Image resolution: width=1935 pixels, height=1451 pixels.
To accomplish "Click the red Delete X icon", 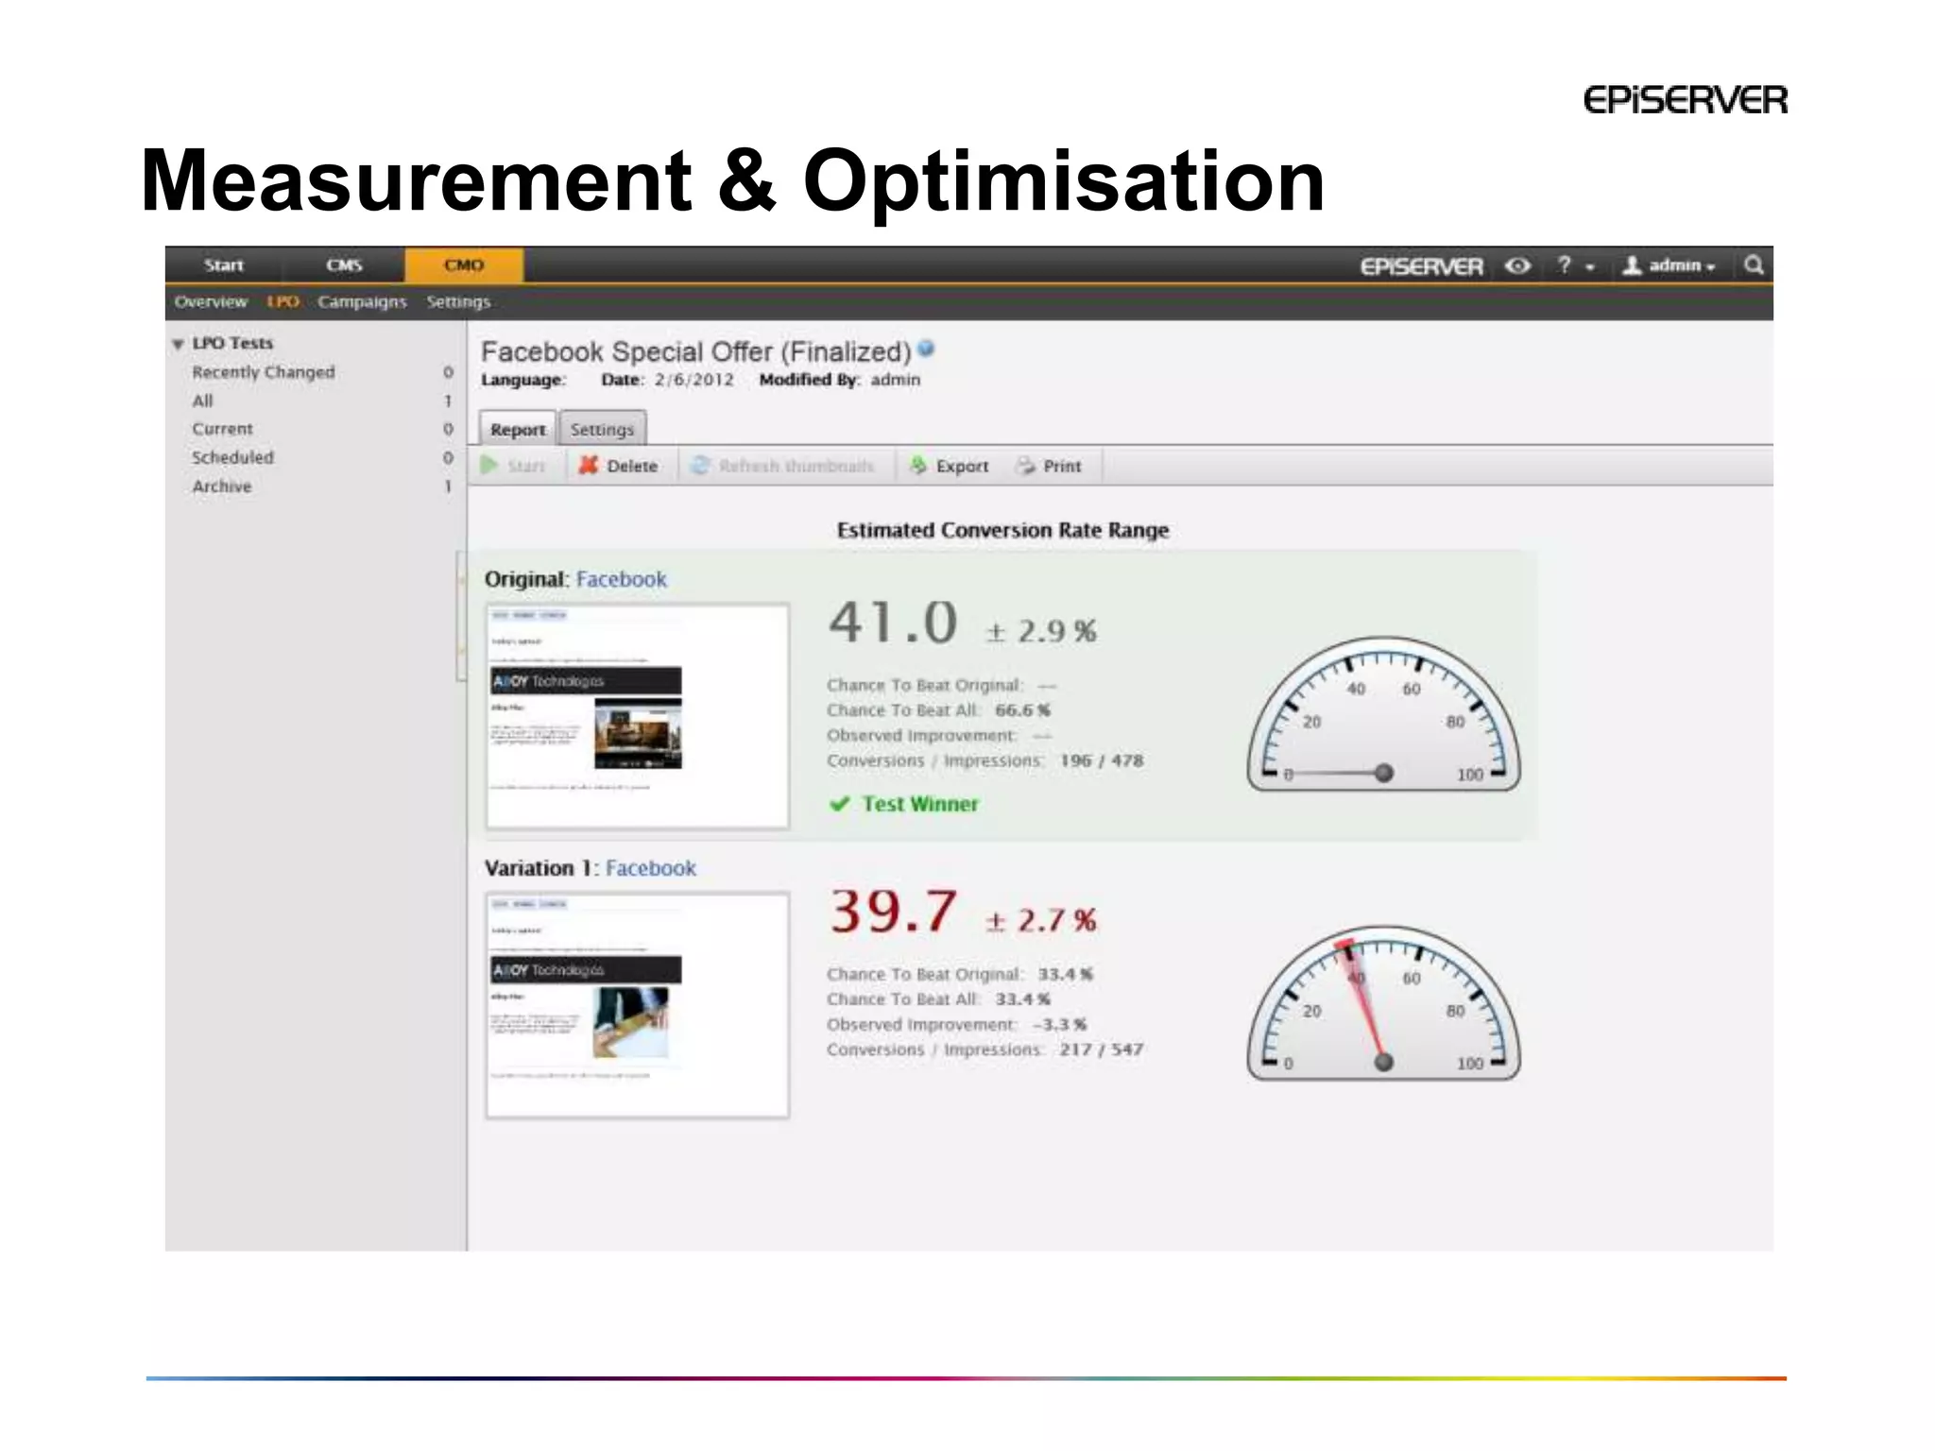I will tap(588, 466).
